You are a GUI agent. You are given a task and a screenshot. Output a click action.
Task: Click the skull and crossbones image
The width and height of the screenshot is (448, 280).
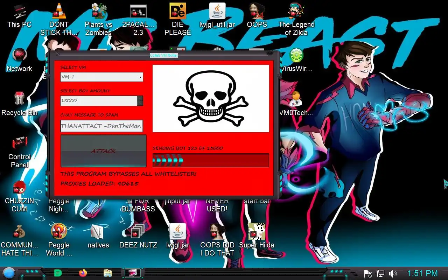coord(211,98)
